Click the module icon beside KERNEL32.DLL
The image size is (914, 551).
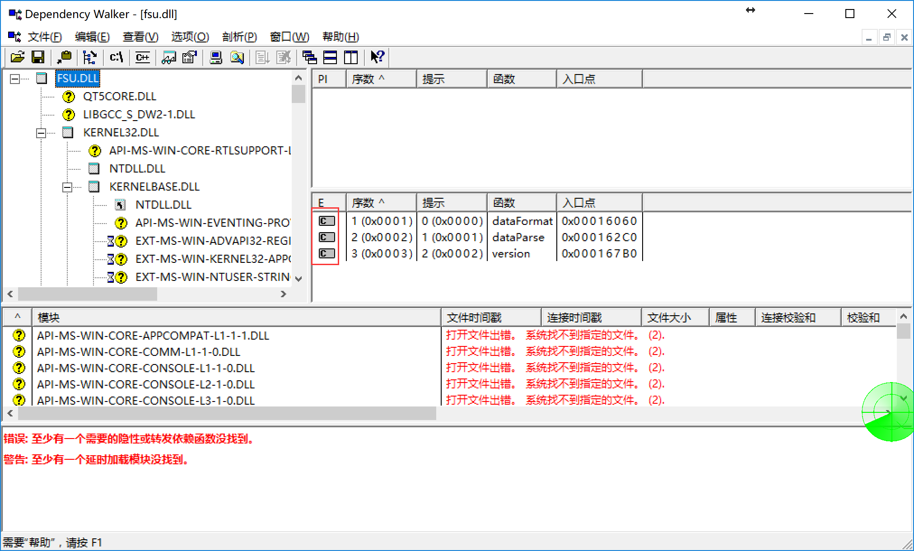tap(68, 133)
